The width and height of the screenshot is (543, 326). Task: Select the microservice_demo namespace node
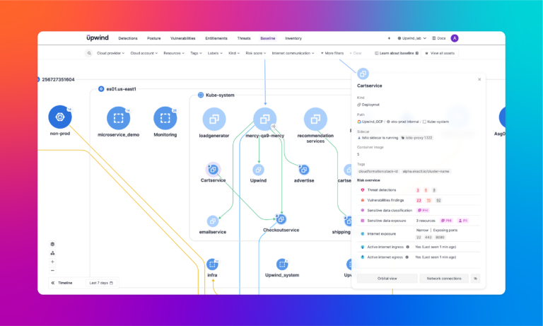(x=119, y=118)
